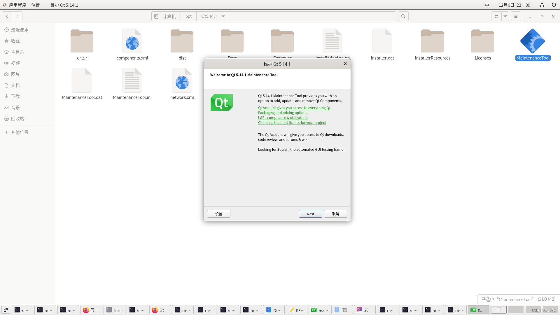Open the Qt5.14.1 path button dropdown
This screenshot has height=315, width=560.
coord(223,16)
